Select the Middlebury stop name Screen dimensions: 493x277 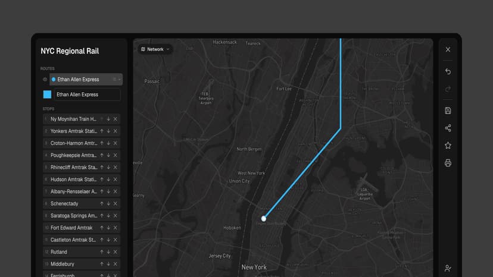(x=63, y=264)
